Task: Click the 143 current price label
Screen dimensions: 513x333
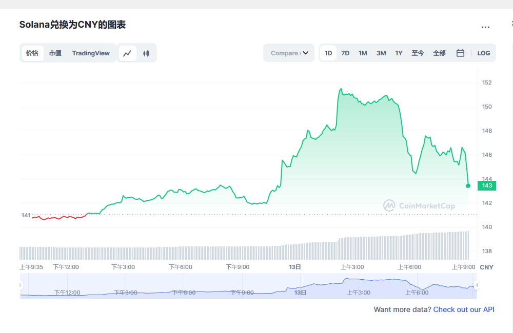Action: tap(487, 185)
